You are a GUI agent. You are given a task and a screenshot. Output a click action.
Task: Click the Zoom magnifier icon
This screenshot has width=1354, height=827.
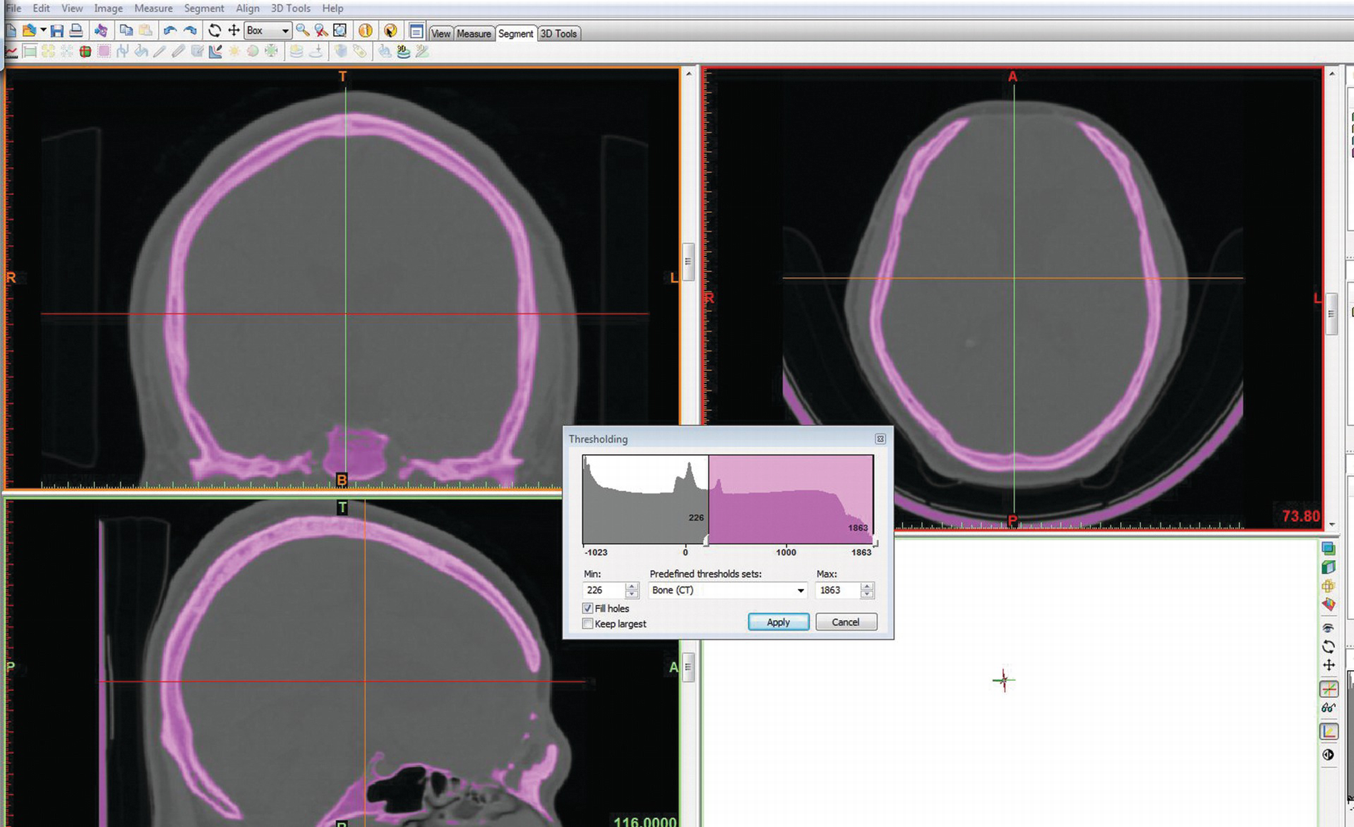pyautogui.click(x=302, y=31)
